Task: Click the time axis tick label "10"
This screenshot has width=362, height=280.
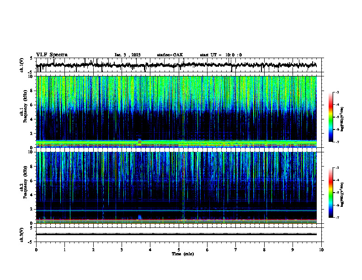Action: (x=321, y=250)
